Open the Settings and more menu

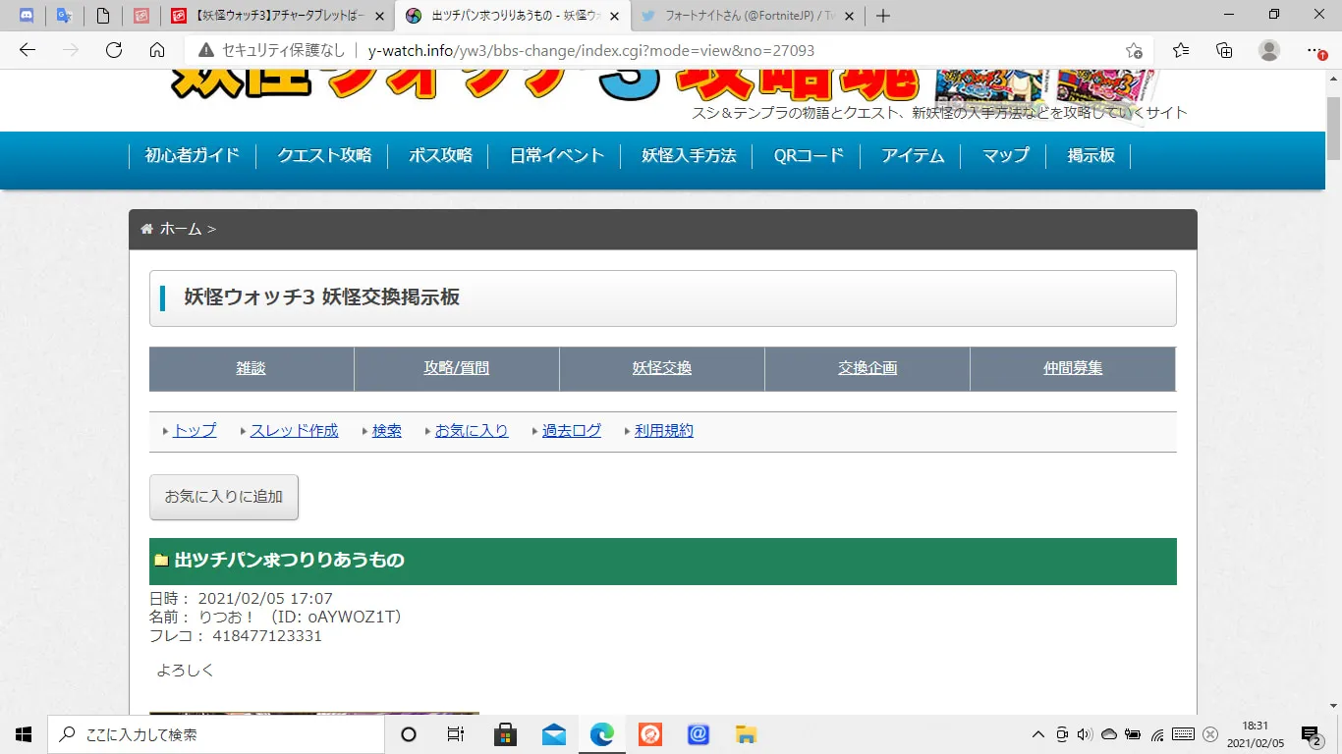click(x=1314, y=50)
